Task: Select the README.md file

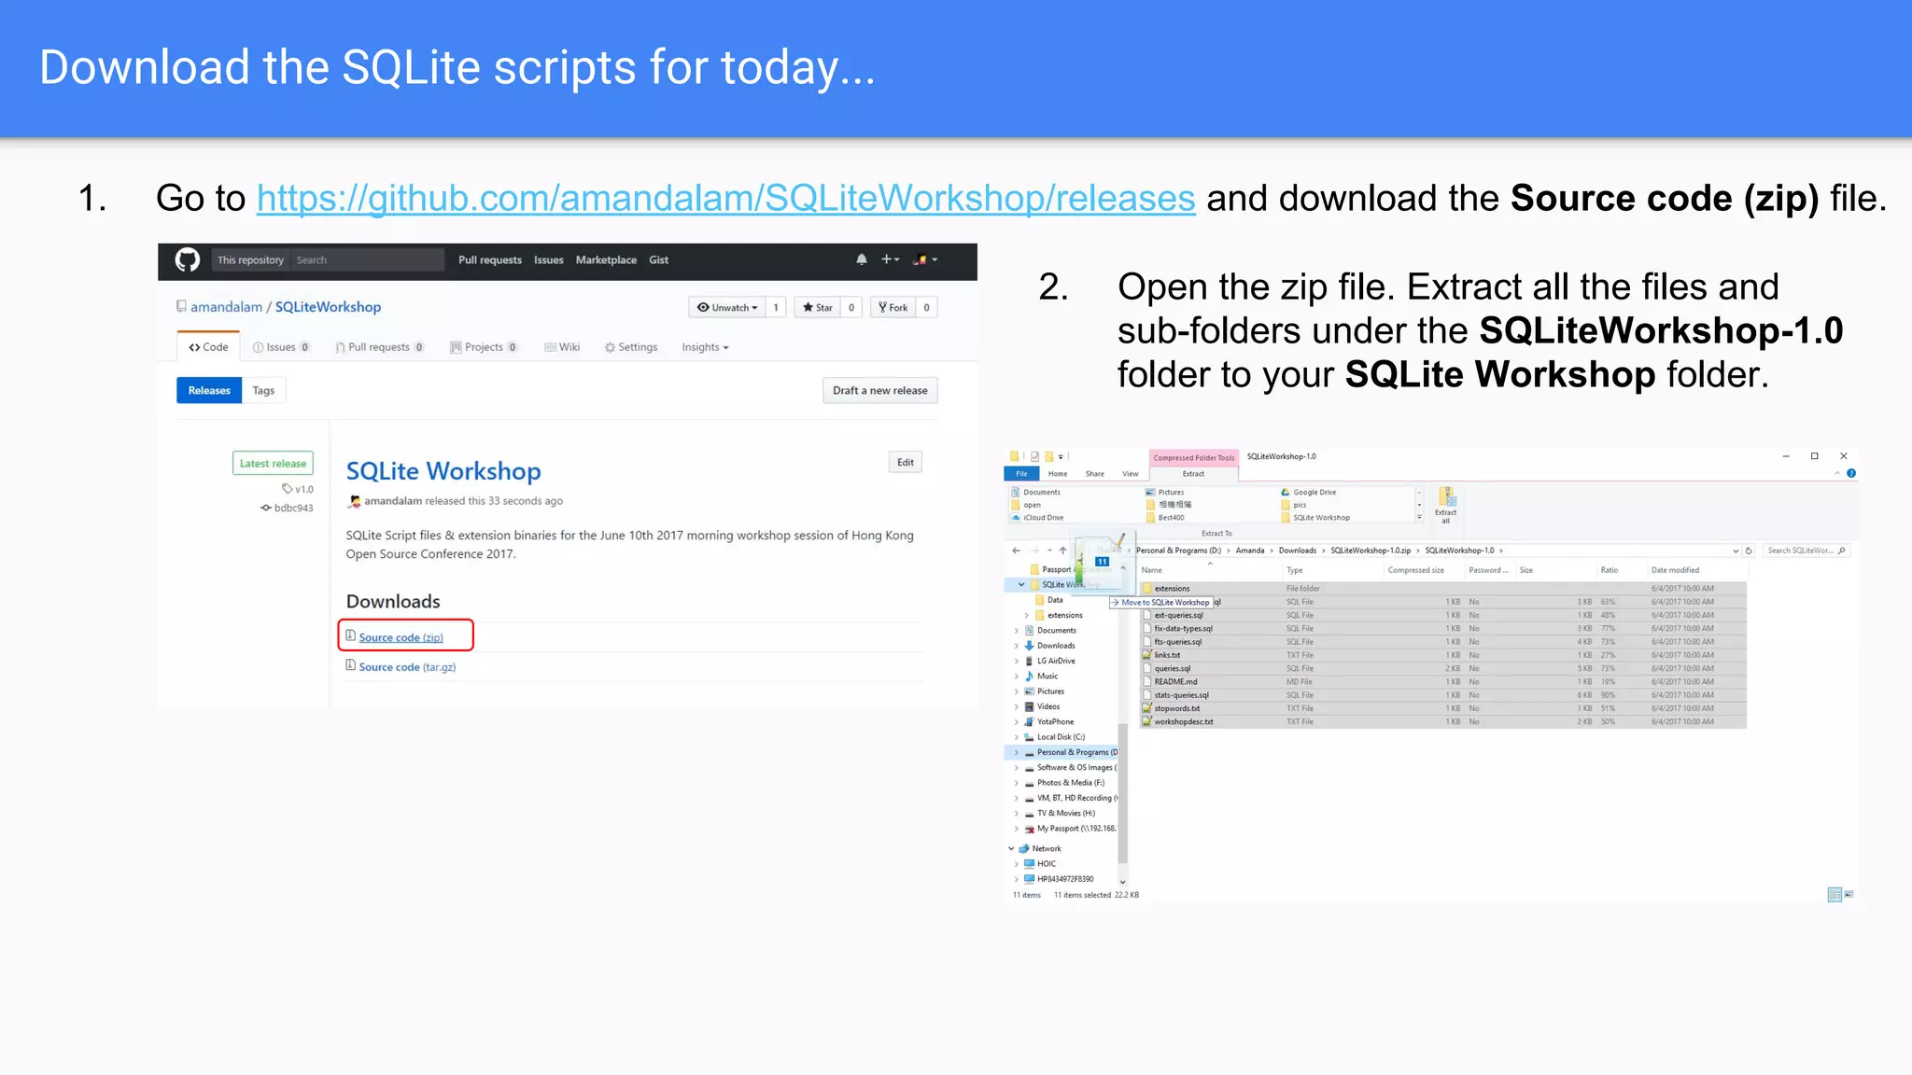Action: click(1443, 682)
